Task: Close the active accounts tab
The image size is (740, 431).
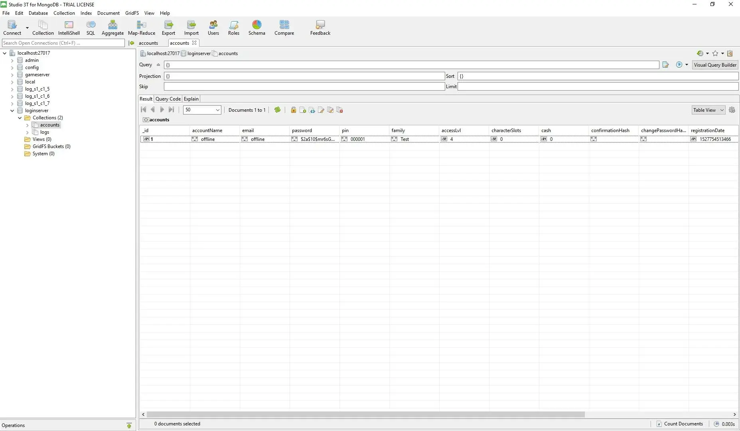Action: click(x=194, y=43)
